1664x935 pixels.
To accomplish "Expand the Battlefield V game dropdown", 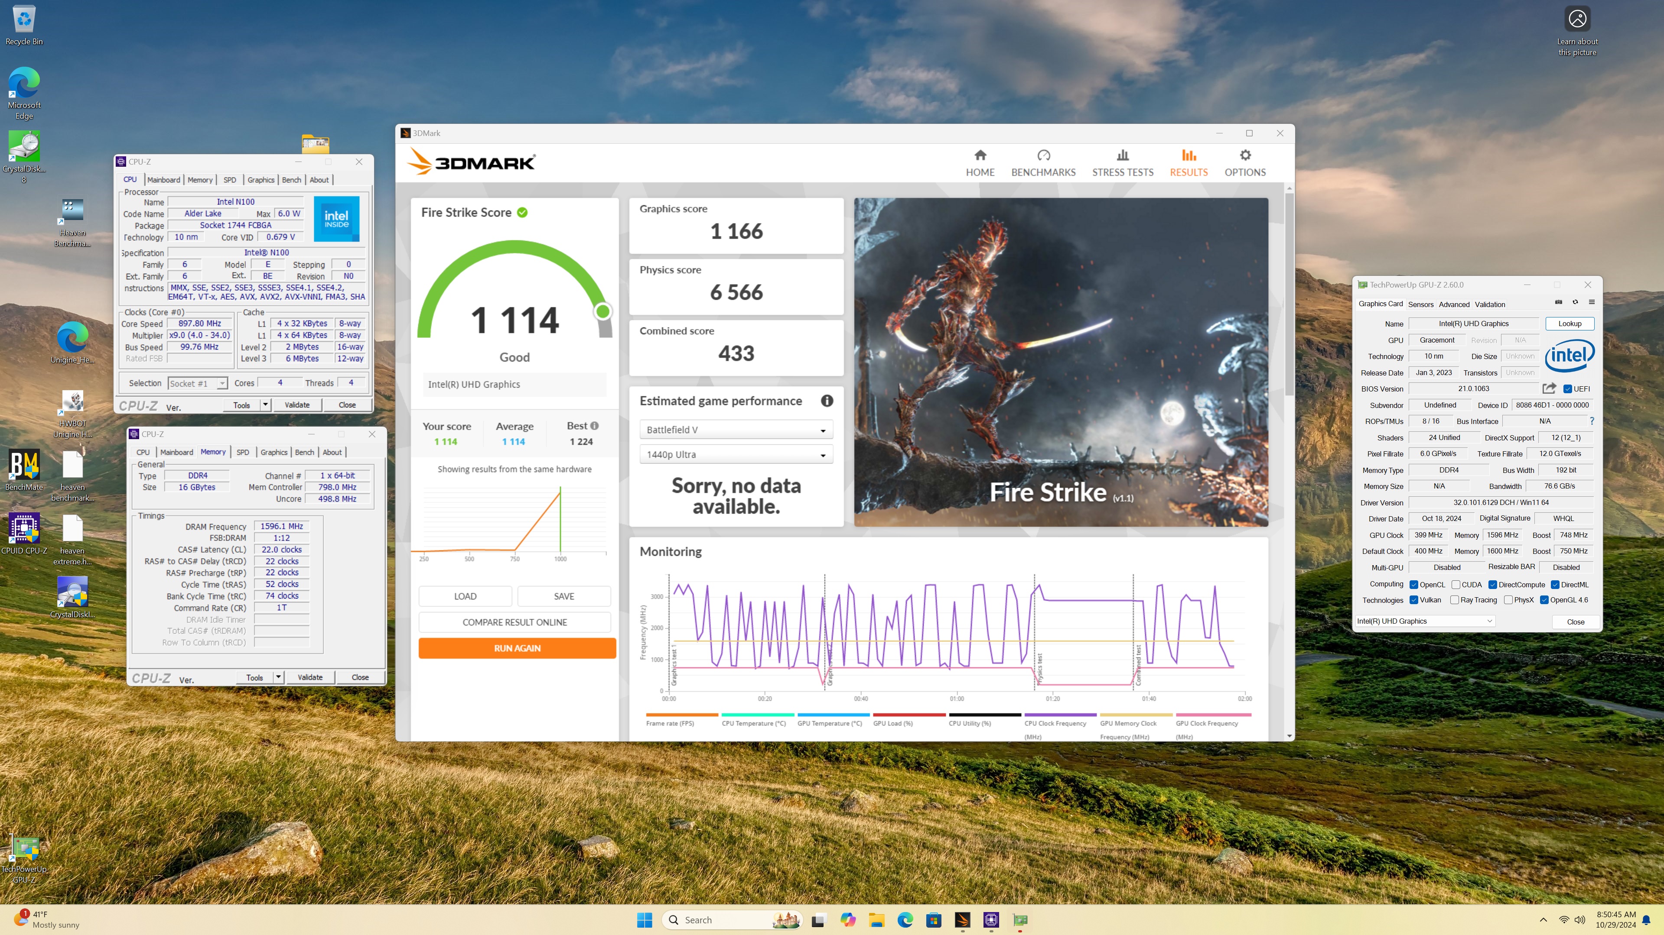I will 736,430.
